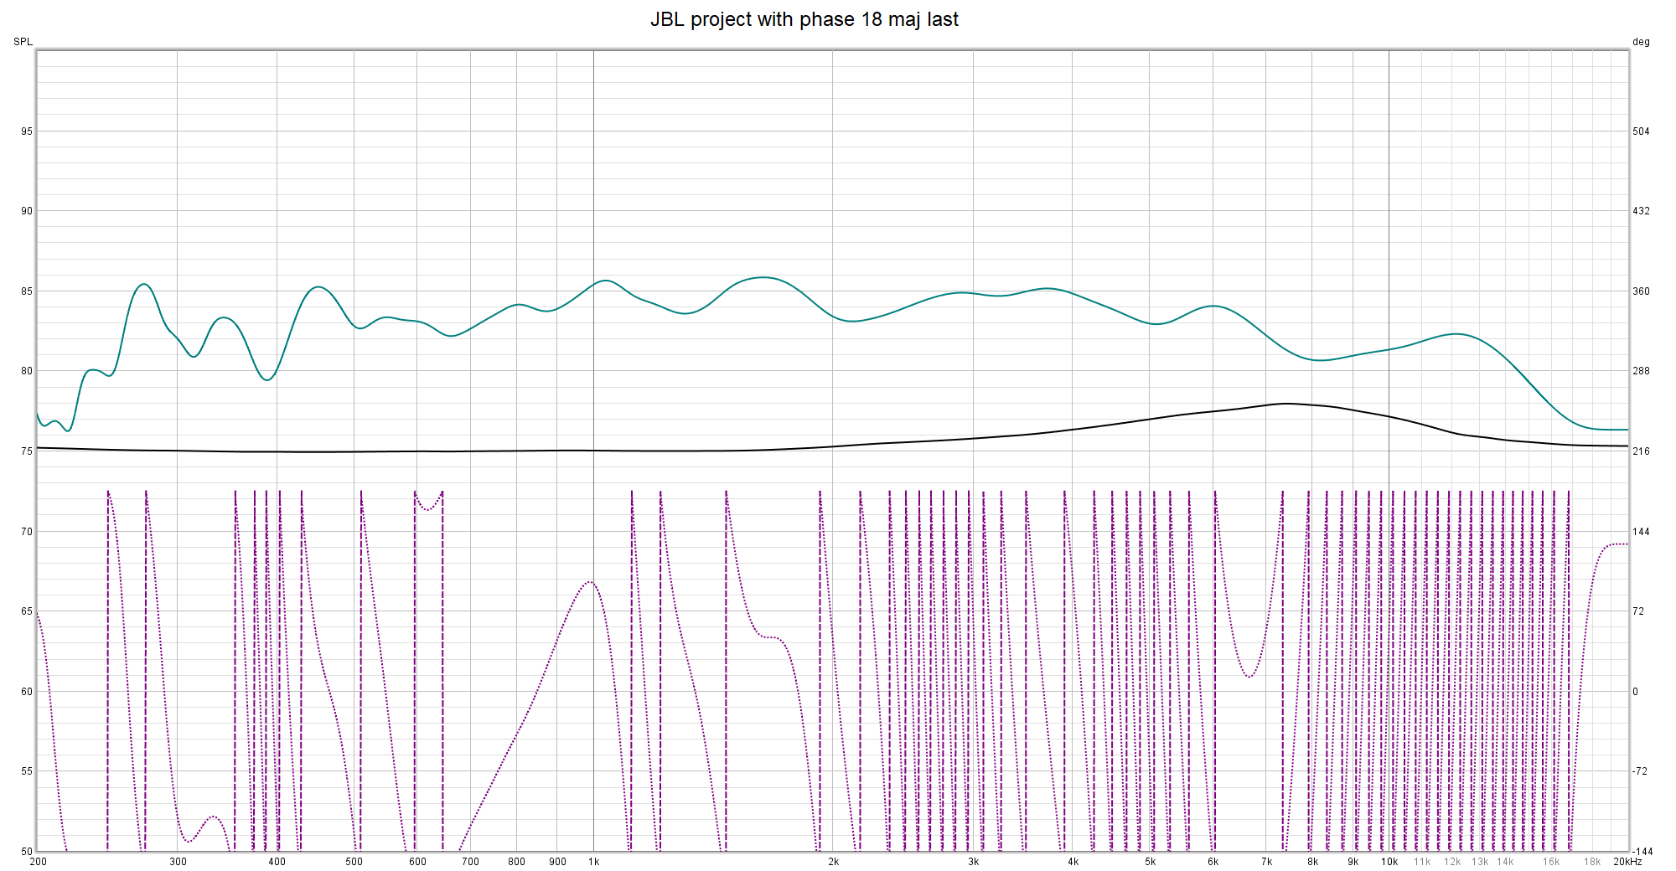Click the 4k frequency label
1676x871 pixels.
[x=1073, y=862]
